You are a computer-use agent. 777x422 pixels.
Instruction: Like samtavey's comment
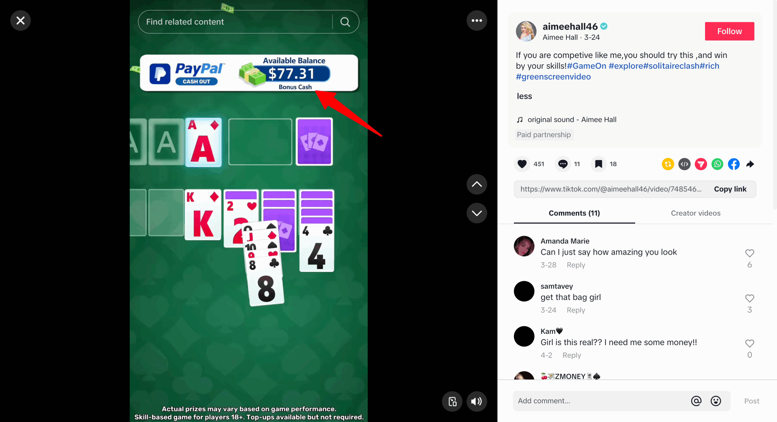(749, 298)
